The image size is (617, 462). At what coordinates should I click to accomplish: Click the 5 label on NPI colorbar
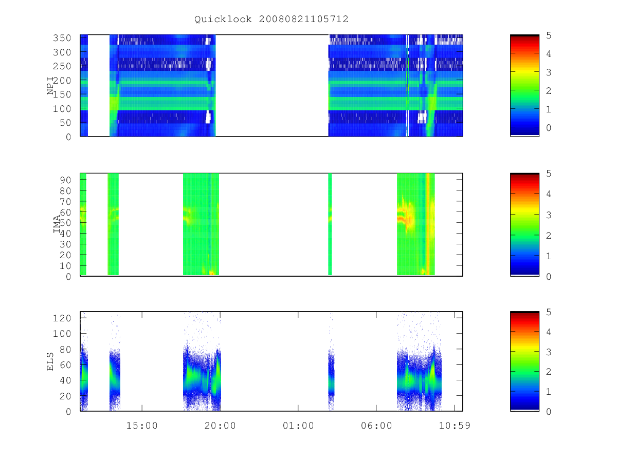[x=549, y=35]
